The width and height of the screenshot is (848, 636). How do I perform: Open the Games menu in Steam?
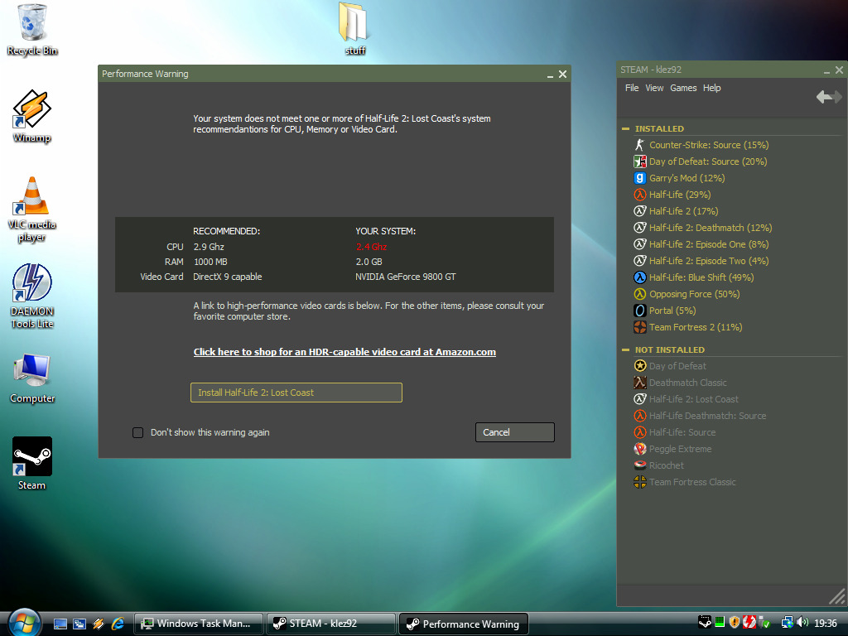[683, 88]
